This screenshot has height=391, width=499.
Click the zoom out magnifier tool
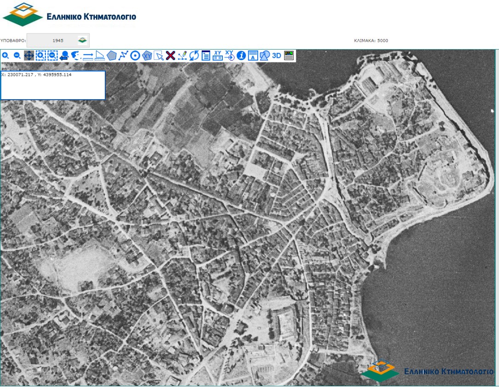click(x=17, y=56)
